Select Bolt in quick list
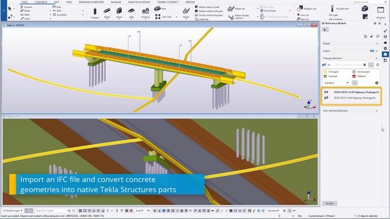Viewport: 390px width, 219px height. pyautogui.click(x=57, y=11)
